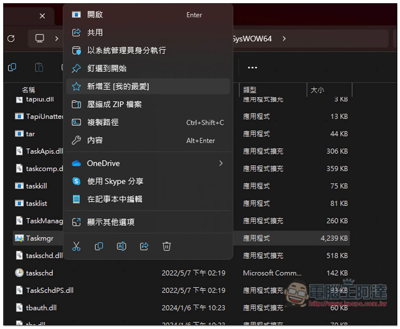Click the admin shield icon in context menu
400x329 pixels.
(76, 50)
